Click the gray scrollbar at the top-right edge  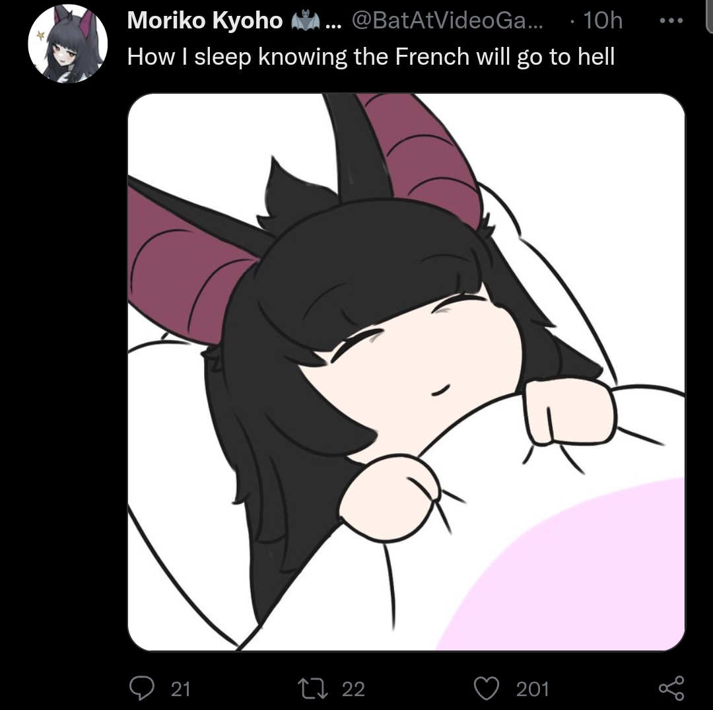pyautogui.click(x=709, y=17)
